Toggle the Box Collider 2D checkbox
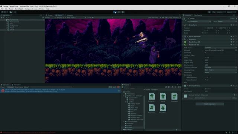Screen dimensions: 238x134 pos(187,42)
